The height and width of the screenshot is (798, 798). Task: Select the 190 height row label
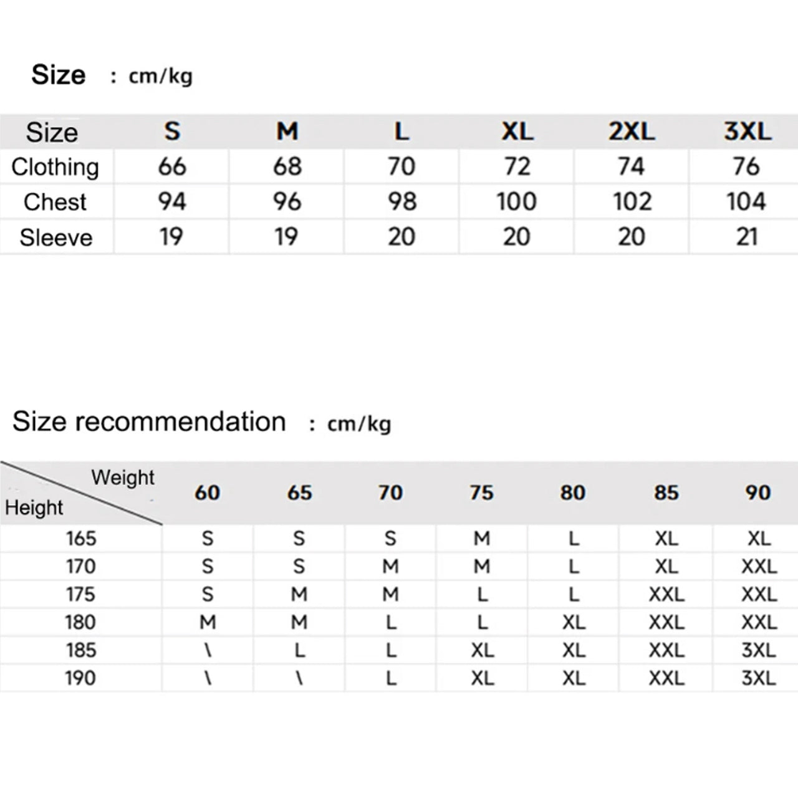click(x=81, y=678)
